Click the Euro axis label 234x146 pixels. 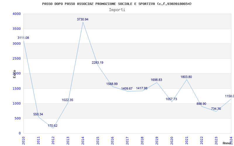(14, 74)
